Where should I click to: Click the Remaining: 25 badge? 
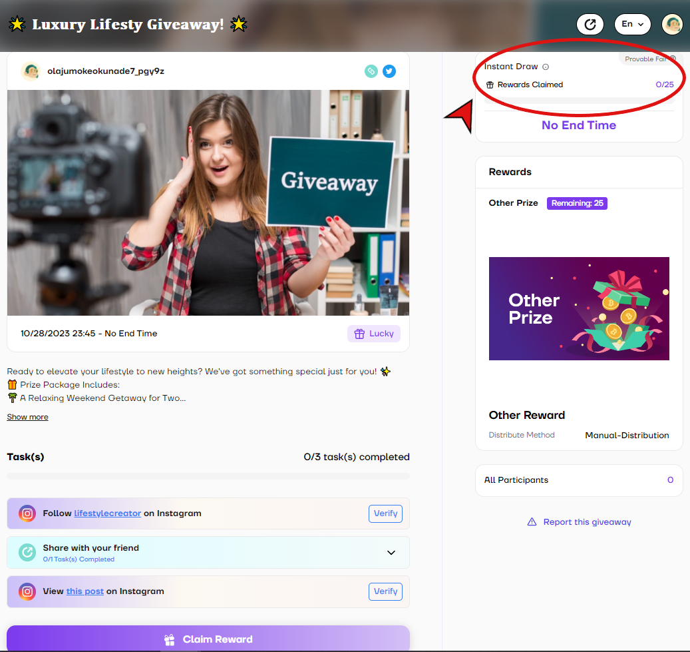click(577, 203)
